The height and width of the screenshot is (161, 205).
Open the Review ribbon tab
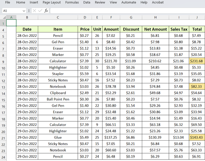(100, 2)
